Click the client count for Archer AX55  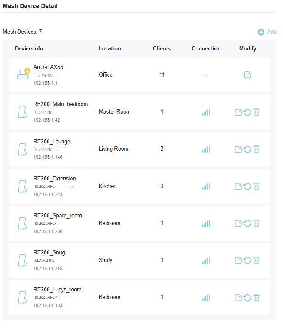click(x=162, y=75)
